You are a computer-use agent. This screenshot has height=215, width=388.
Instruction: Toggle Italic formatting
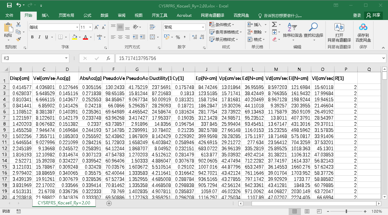pyautogui.click(x=39, y=37)
